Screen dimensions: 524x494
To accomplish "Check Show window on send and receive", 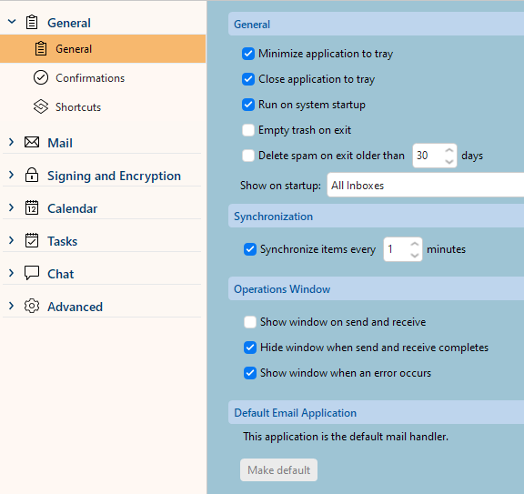I will pos(250,322).
